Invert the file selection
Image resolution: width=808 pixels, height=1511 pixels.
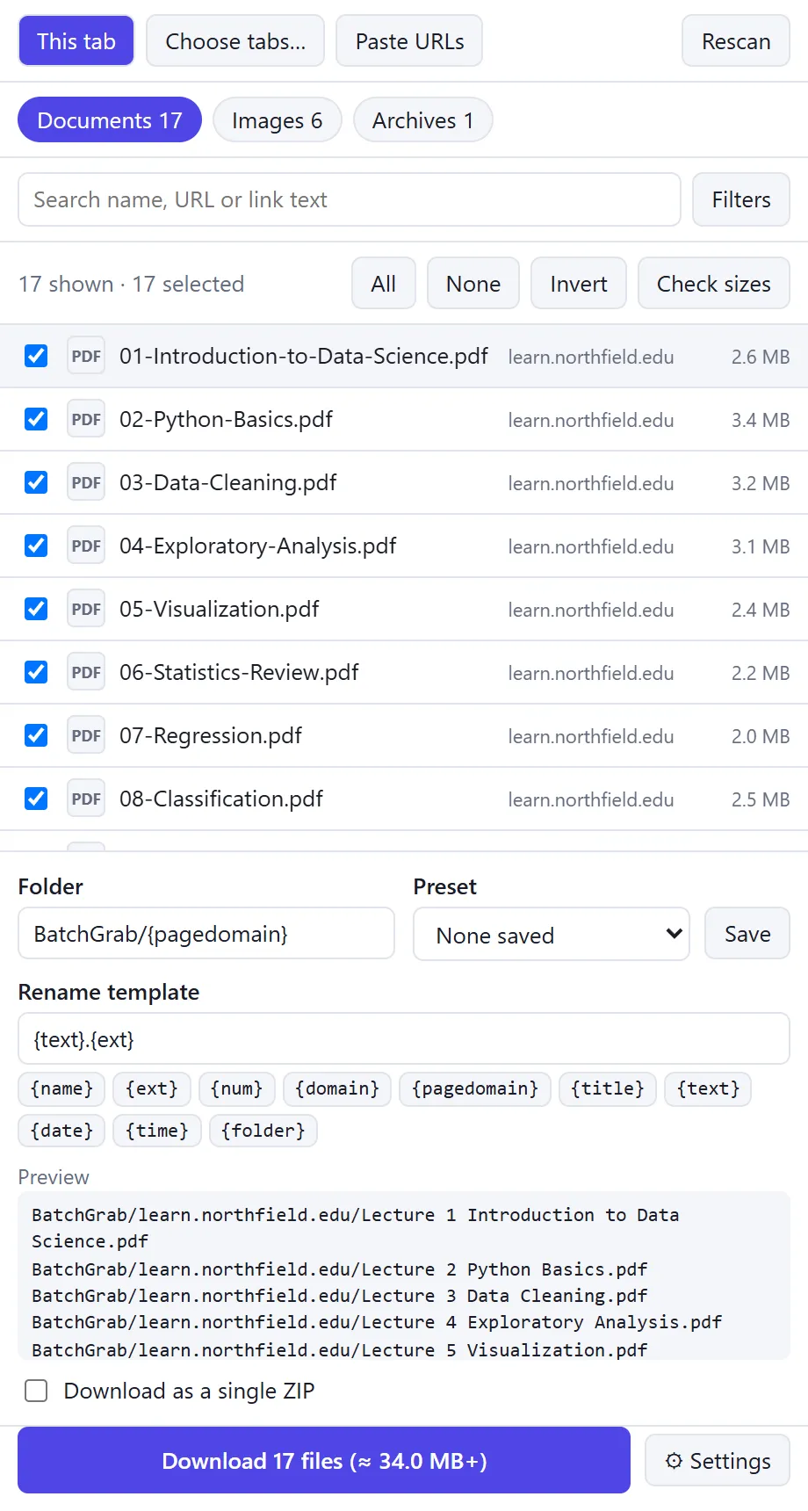point(579,284)
